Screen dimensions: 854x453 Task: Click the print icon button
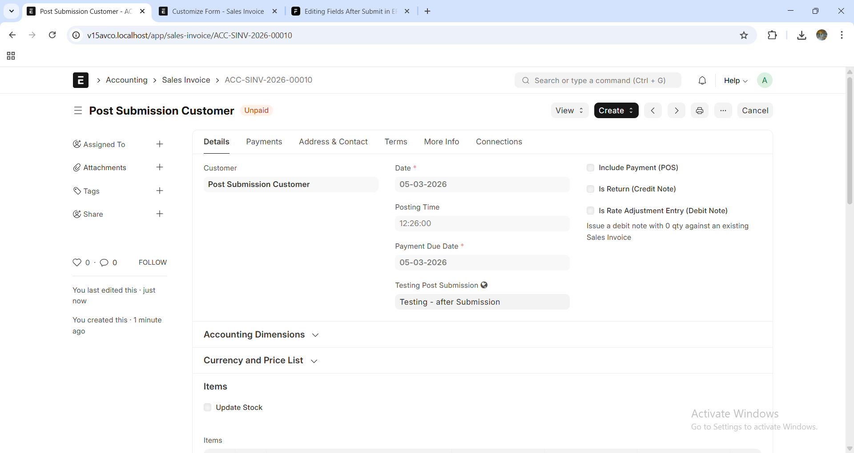(x=700, y=111)
